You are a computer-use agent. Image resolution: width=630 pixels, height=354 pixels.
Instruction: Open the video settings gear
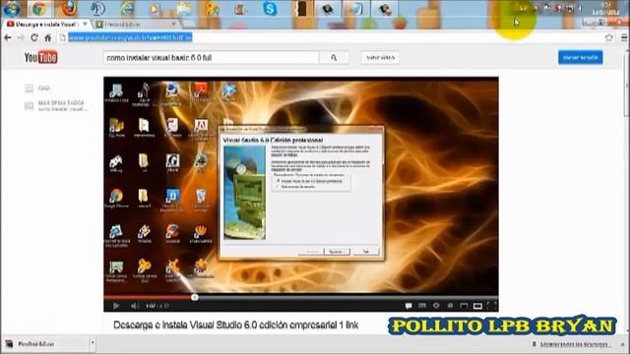[436, 306]
